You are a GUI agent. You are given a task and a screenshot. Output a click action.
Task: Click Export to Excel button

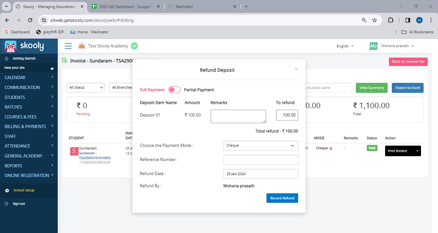click(408, 88)
